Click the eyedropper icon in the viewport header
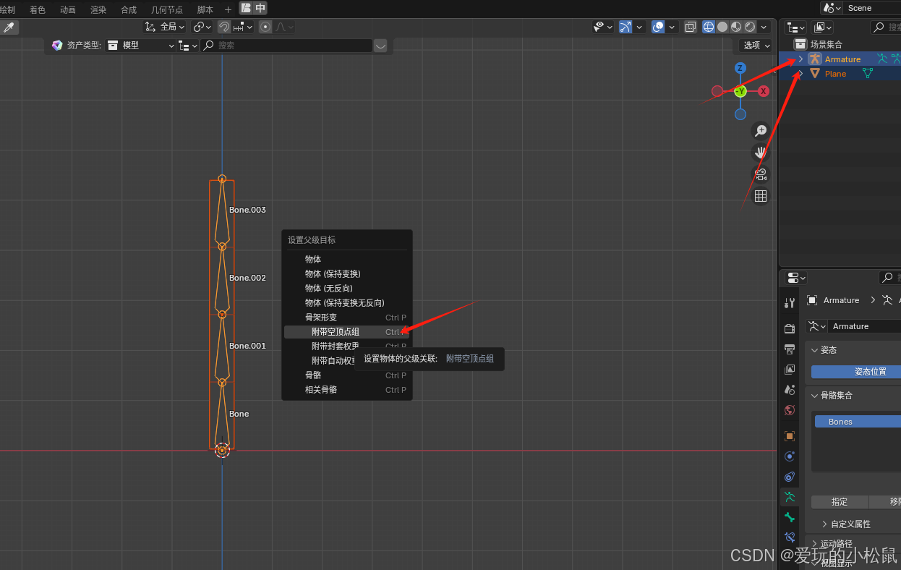901x570 pixels. tap(9, 27)
